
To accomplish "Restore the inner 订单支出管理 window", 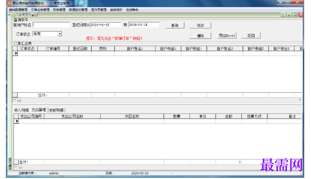I will click(x=295, y=14).
